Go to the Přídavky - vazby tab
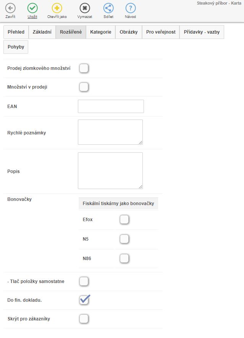Image resolution: width=244 pixels, height=338 pixels. pyautogui.click(x=202, y=32)
